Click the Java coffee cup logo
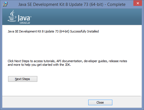Screen dimensions: 144x110 click(12, 16)
